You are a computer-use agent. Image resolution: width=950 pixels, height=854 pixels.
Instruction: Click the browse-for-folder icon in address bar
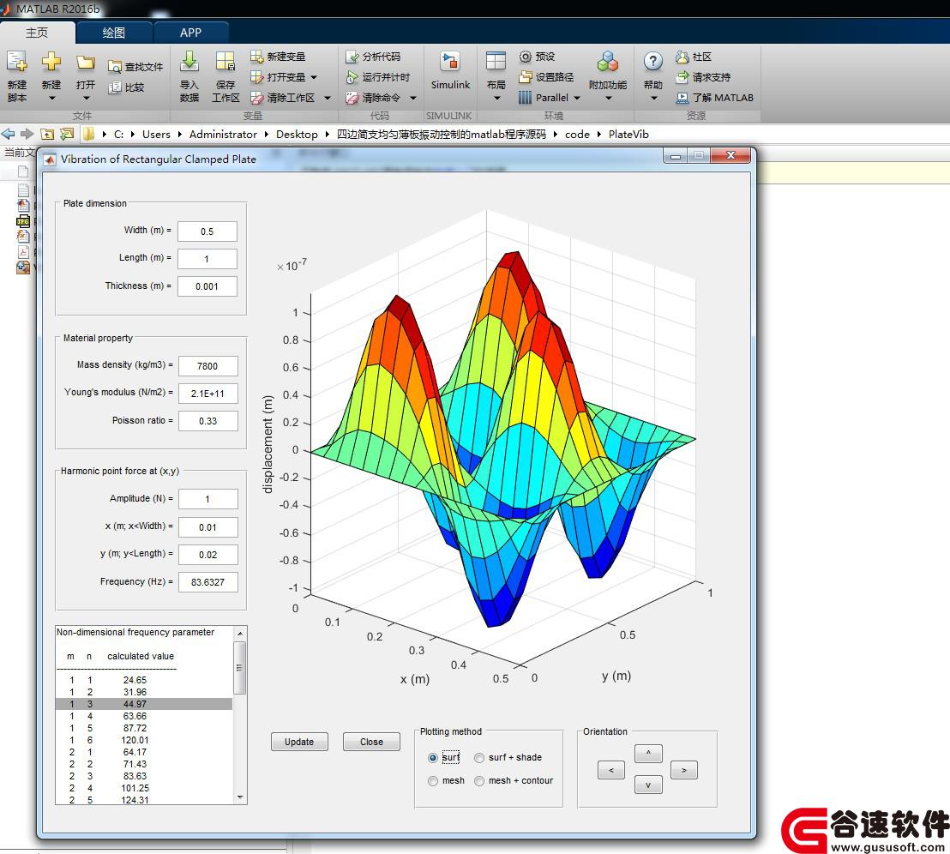click(x=67, y=134)
